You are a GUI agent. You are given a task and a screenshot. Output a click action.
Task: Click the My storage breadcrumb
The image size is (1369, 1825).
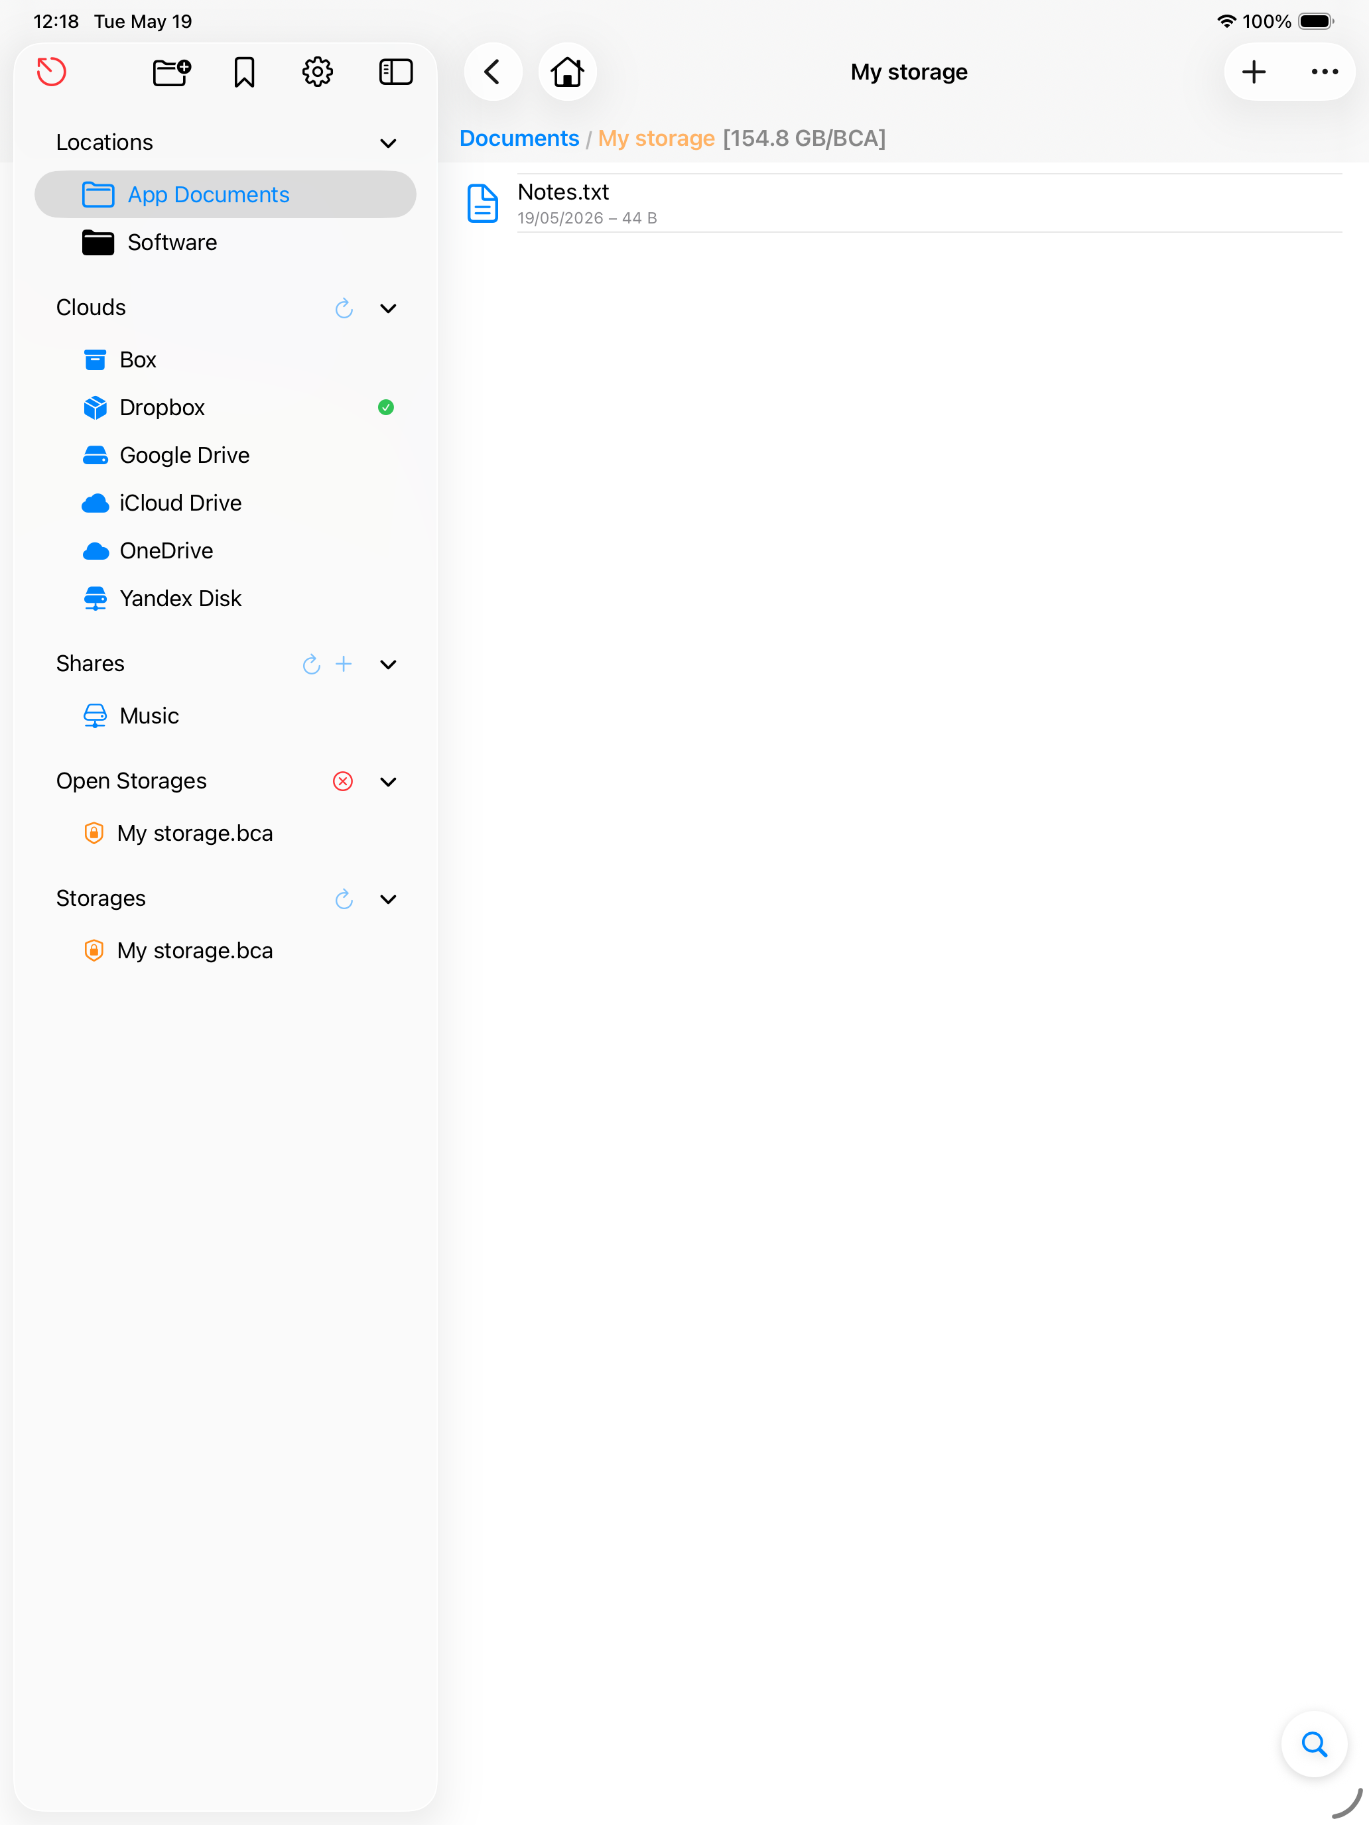click(x=656, y=138)
